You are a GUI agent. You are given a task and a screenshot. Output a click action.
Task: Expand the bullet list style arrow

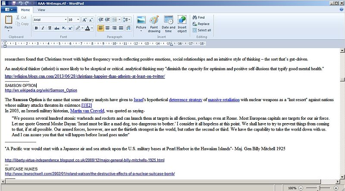[119, 19]
